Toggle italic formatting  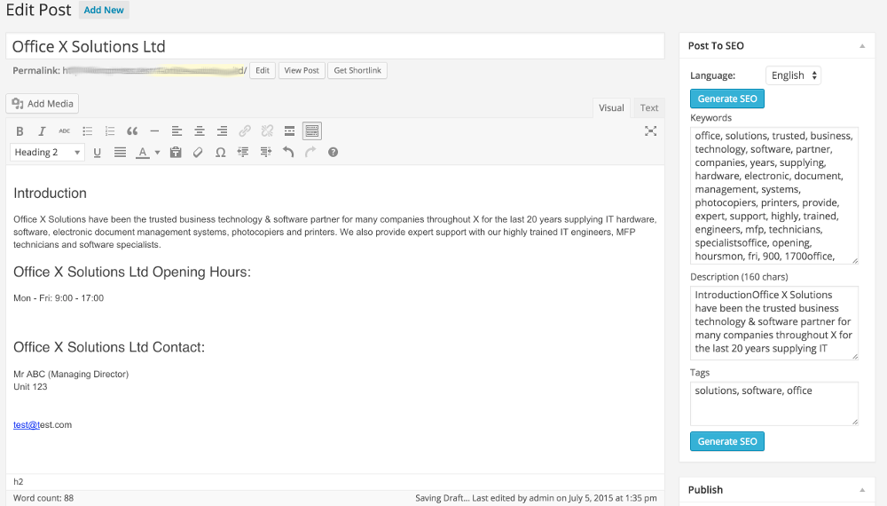click(x=42, y=131)
